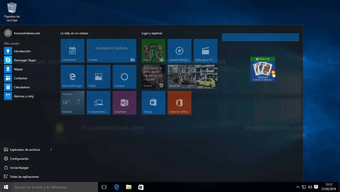
Task: Open Películas y TV tile
Action: pyautogui.click(x=205, y=50)
